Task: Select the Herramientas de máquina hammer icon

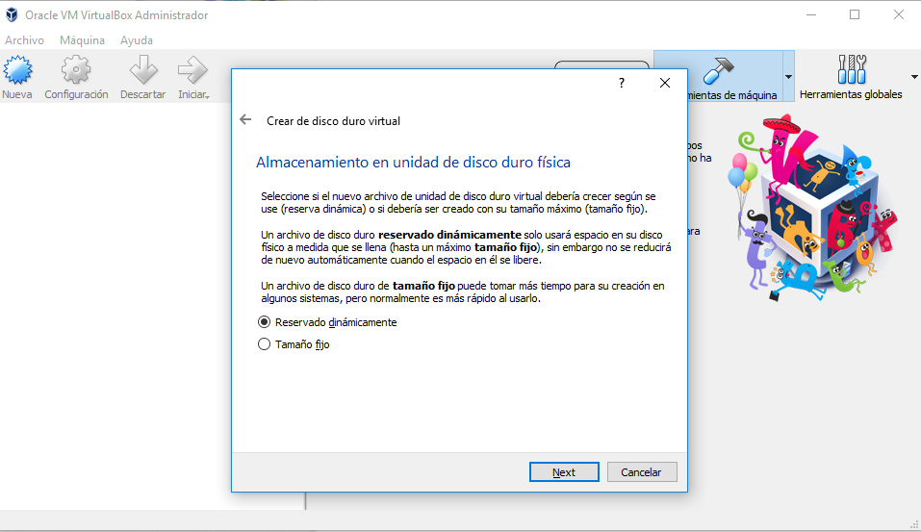Action: point(717,70)
